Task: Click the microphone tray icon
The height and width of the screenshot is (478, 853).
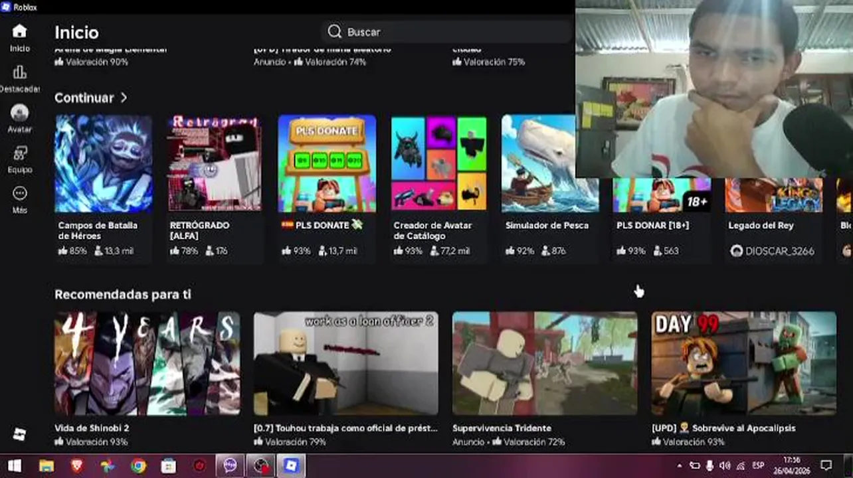Action: click(x=710, y=466)
